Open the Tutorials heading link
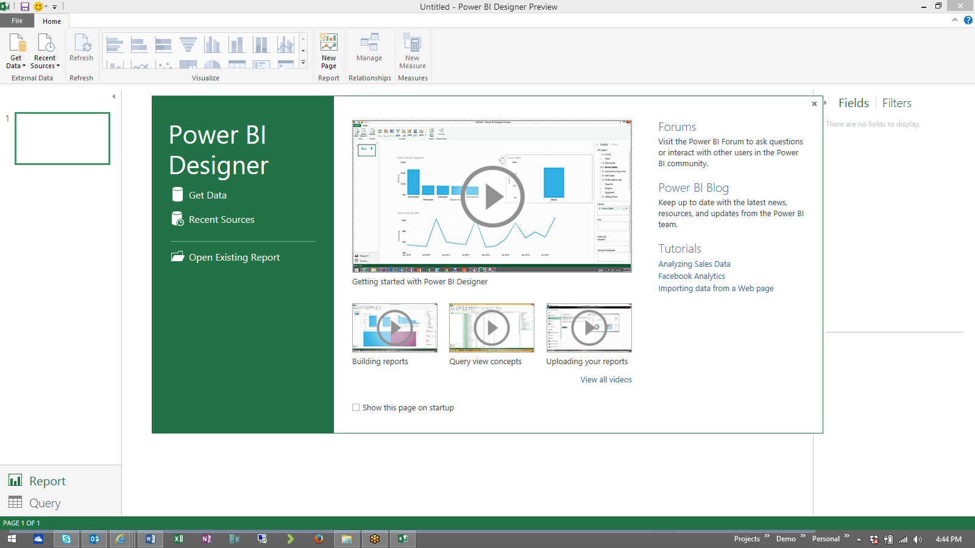 coord(679,248)
